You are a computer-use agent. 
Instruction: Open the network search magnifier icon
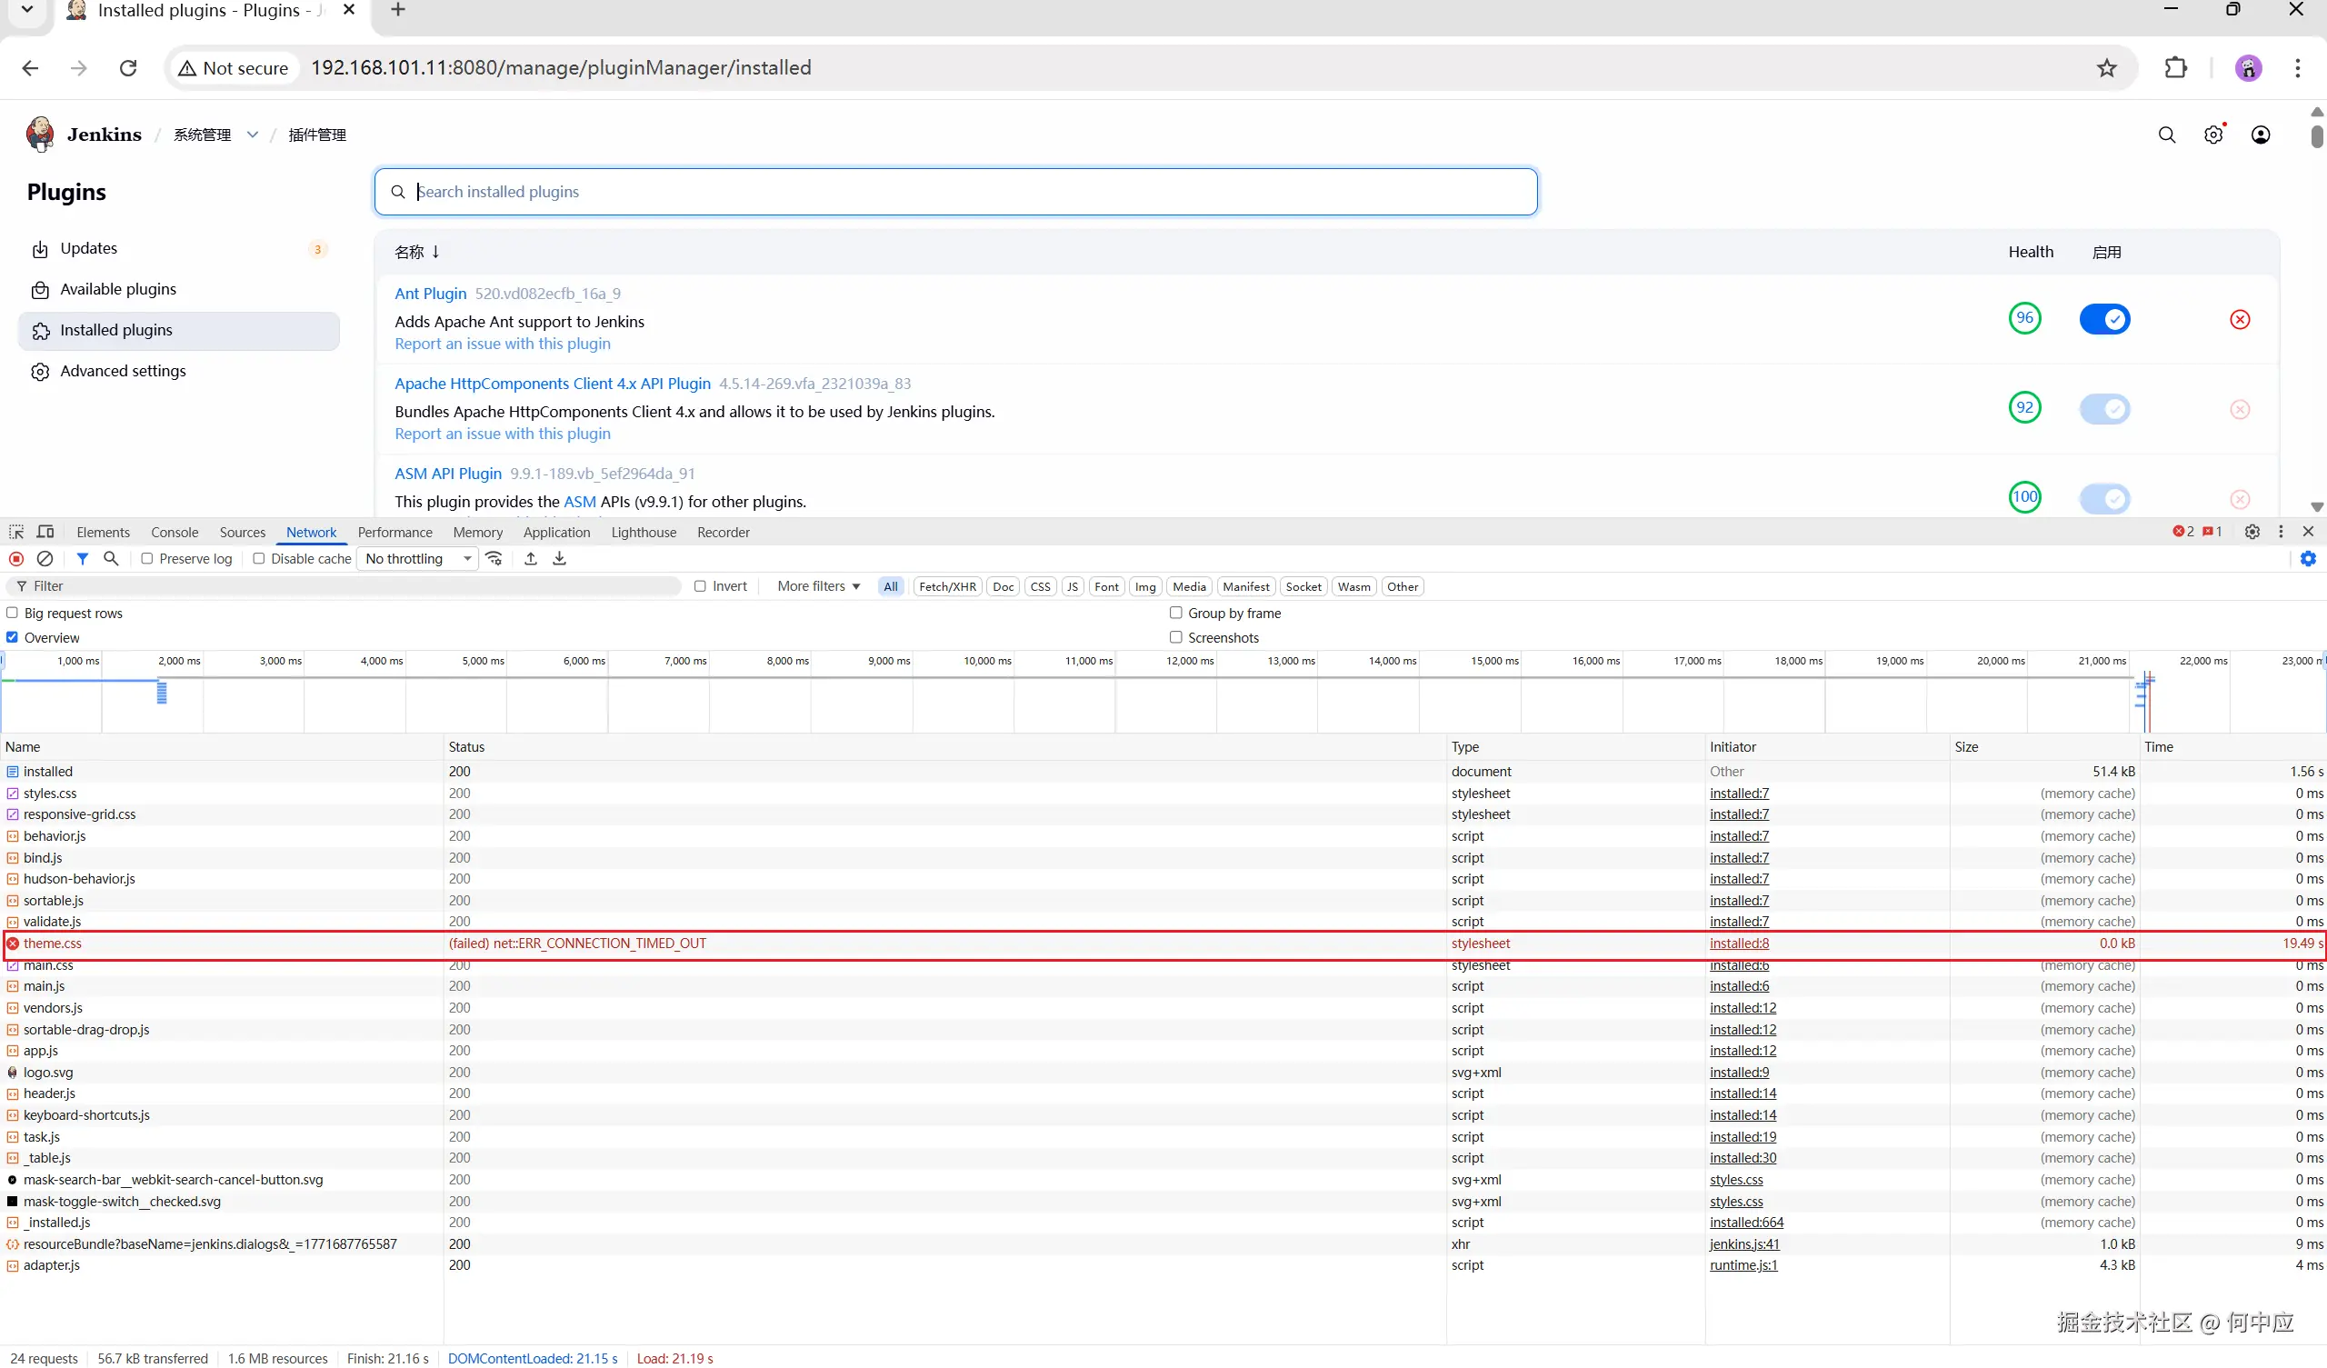111,559
